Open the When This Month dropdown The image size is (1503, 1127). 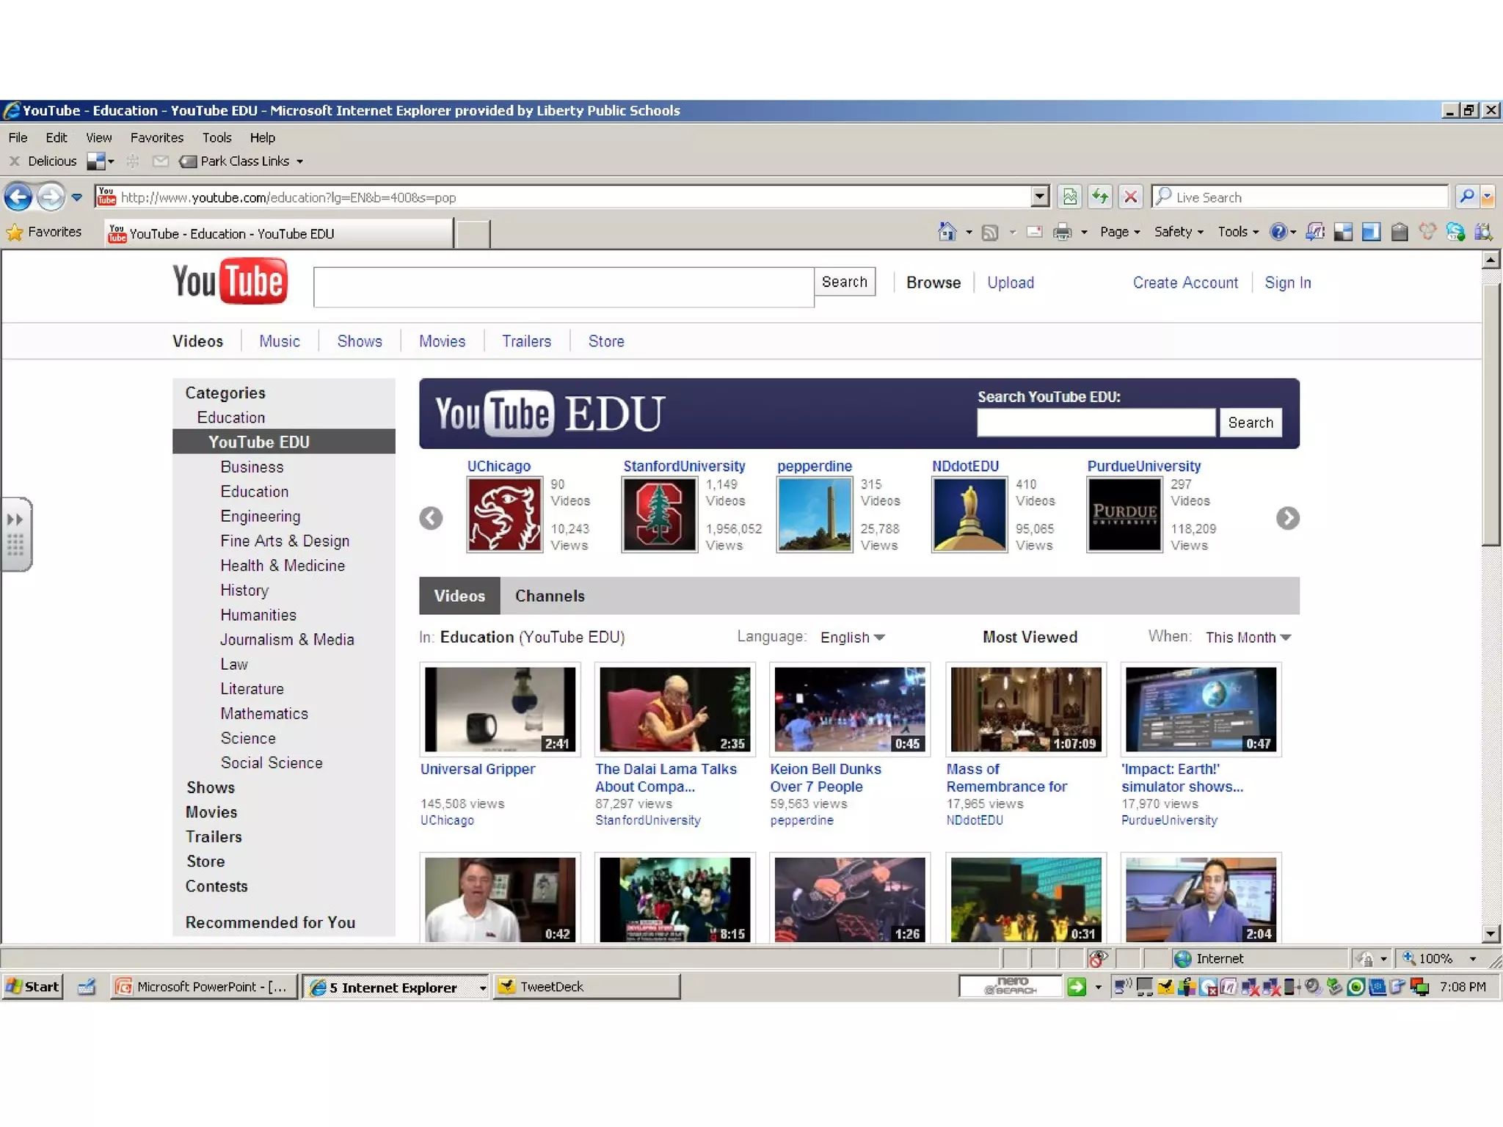click(x=1248, y=637)
